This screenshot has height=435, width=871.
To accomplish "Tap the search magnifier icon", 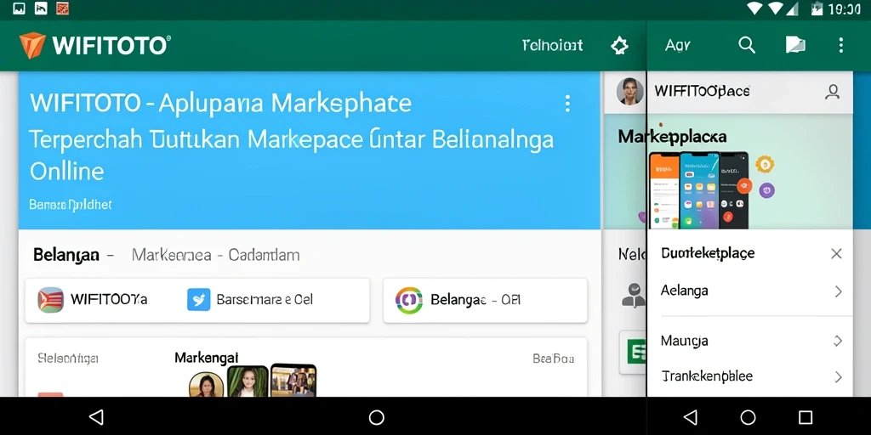I will coord(747,45).
